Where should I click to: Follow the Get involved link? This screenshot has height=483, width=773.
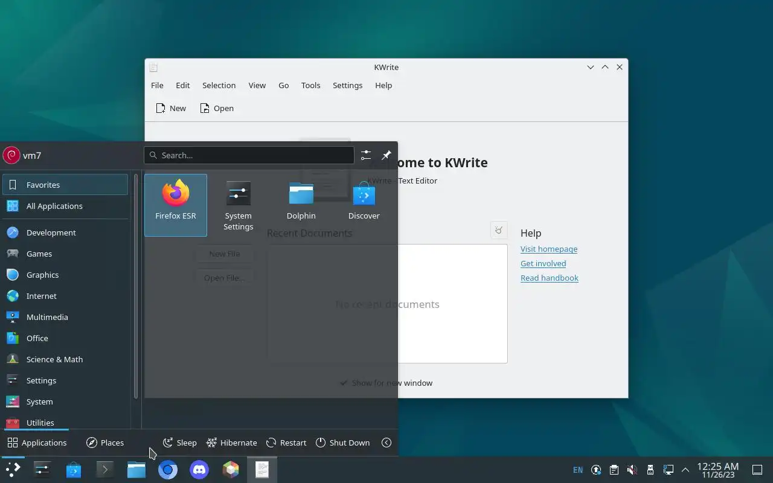pyautogui.click(x=544, y=263)
